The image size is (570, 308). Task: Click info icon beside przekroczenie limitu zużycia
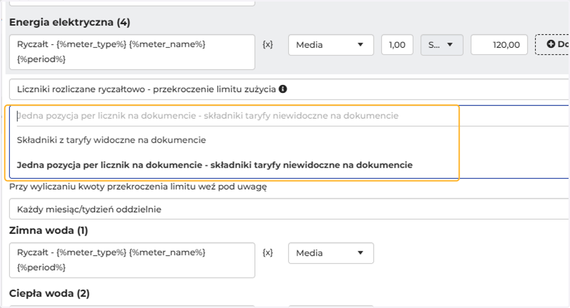(x=283, y=89)
